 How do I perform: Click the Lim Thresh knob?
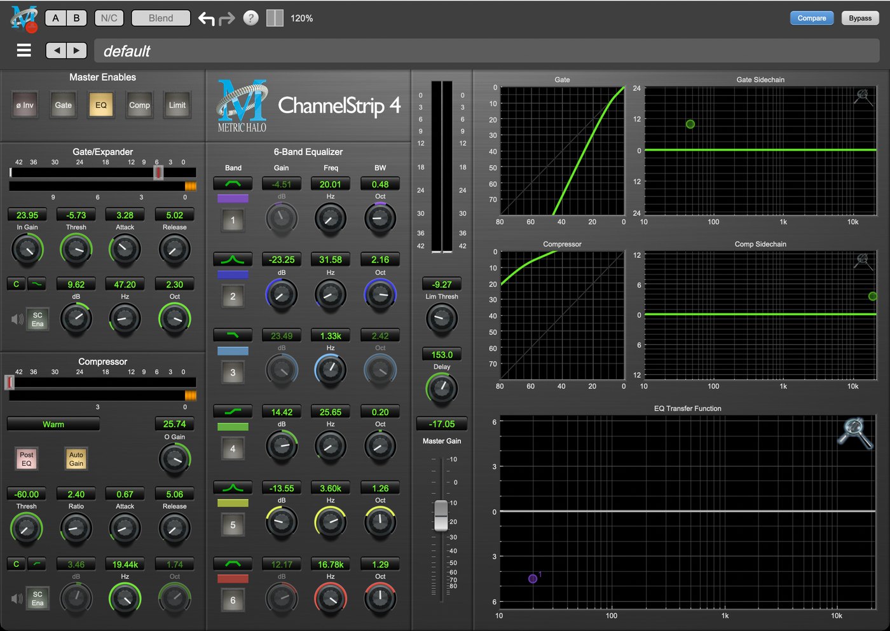(x=441, y=319)
